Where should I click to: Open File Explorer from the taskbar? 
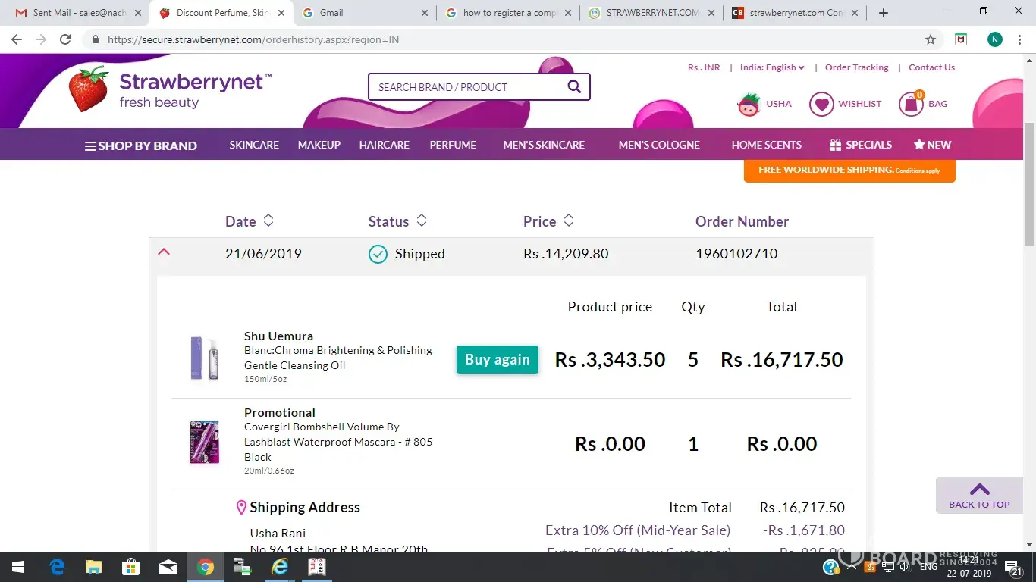point(93,567)
